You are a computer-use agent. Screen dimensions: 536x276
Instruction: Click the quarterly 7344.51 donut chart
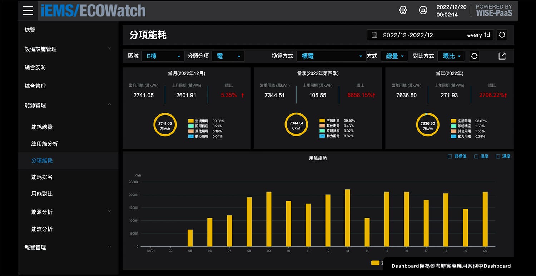coord(296,124)
